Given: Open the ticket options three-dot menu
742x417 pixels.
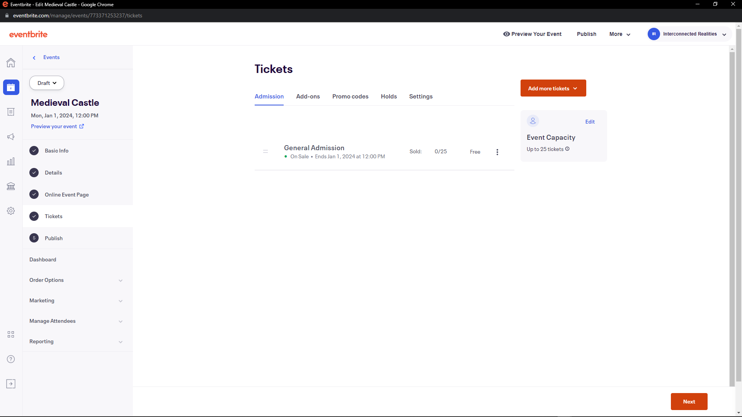Looking at the screenshot, I should tap(497, 152).
